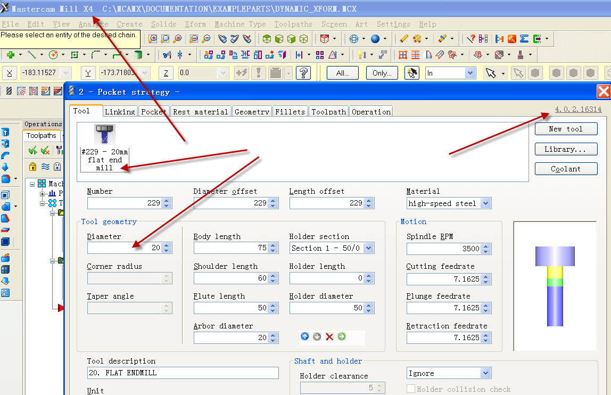Open the red cube view dropdown arrow
The width and height of the screenshot is (611, 395).
point(334,39)
